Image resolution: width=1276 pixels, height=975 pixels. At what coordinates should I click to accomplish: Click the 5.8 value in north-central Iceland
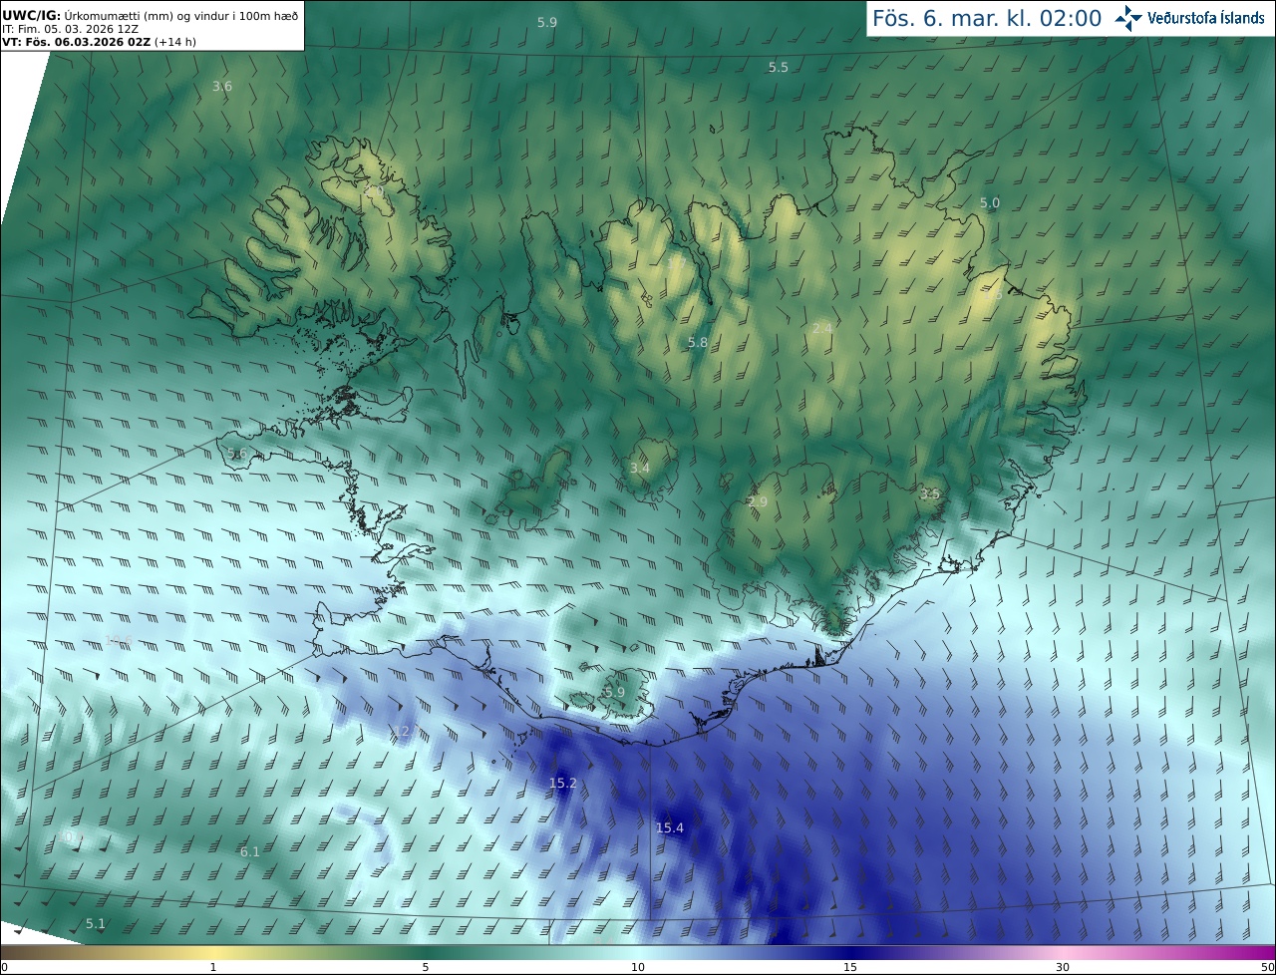click(698, 342)
